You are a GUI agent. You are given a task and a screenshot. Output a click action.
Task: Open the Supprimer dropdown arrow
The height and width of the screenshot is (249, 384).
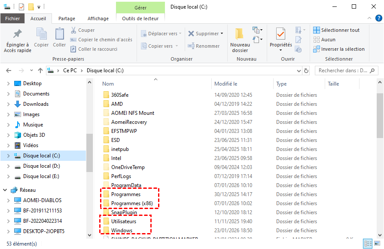pos(222,34)
